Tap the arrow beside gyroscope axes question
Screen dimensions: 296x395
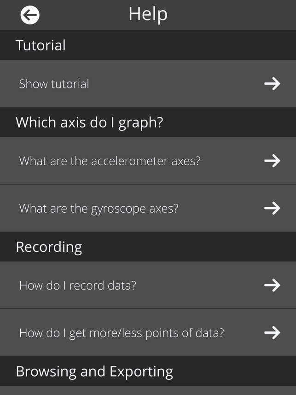[x=273, y=208]
